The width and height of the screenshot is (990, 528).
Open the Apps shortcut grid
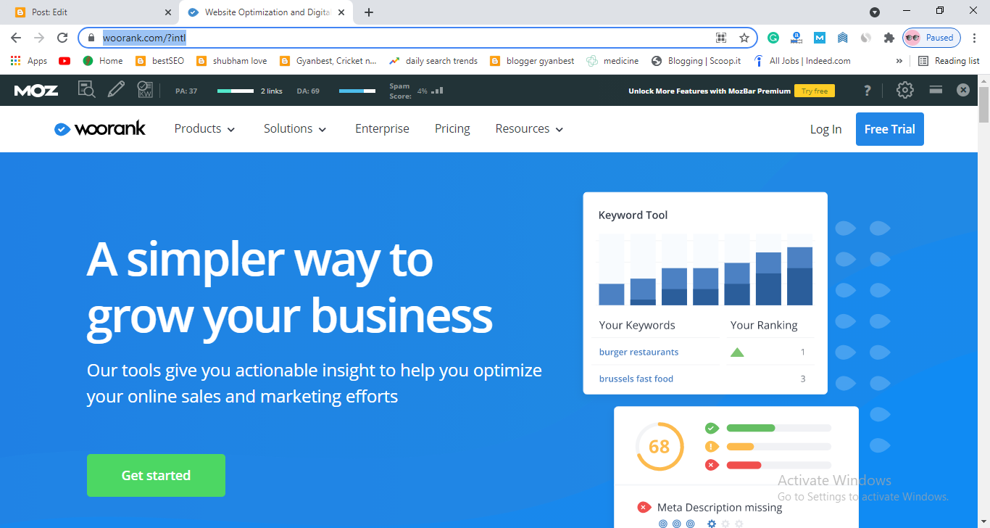click(x=29, y=61)
